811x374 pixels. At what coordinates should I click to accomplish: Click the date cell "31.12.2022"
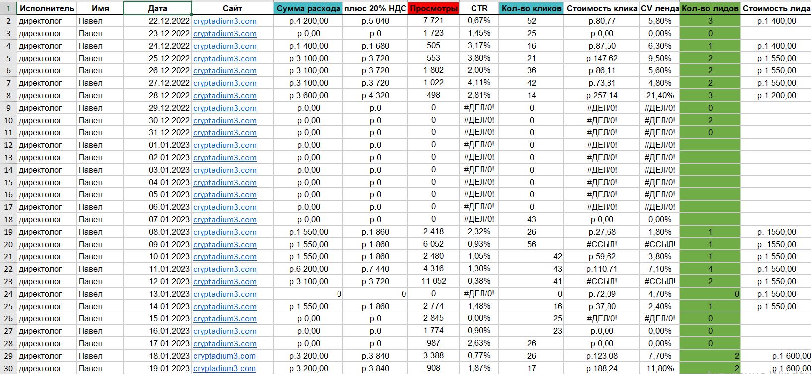coord(157,132)
